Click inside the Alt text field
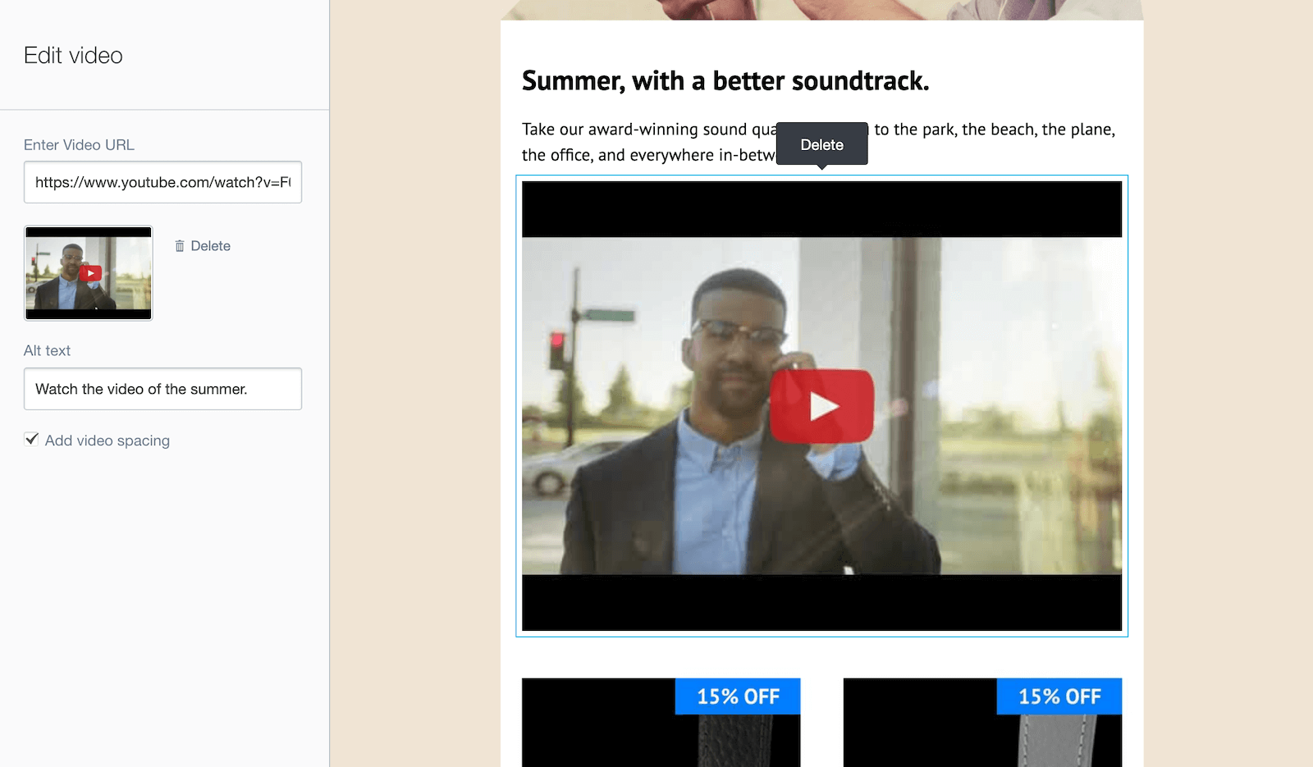Viewport: 1313px width, 767px height. [x=162, y=389]
